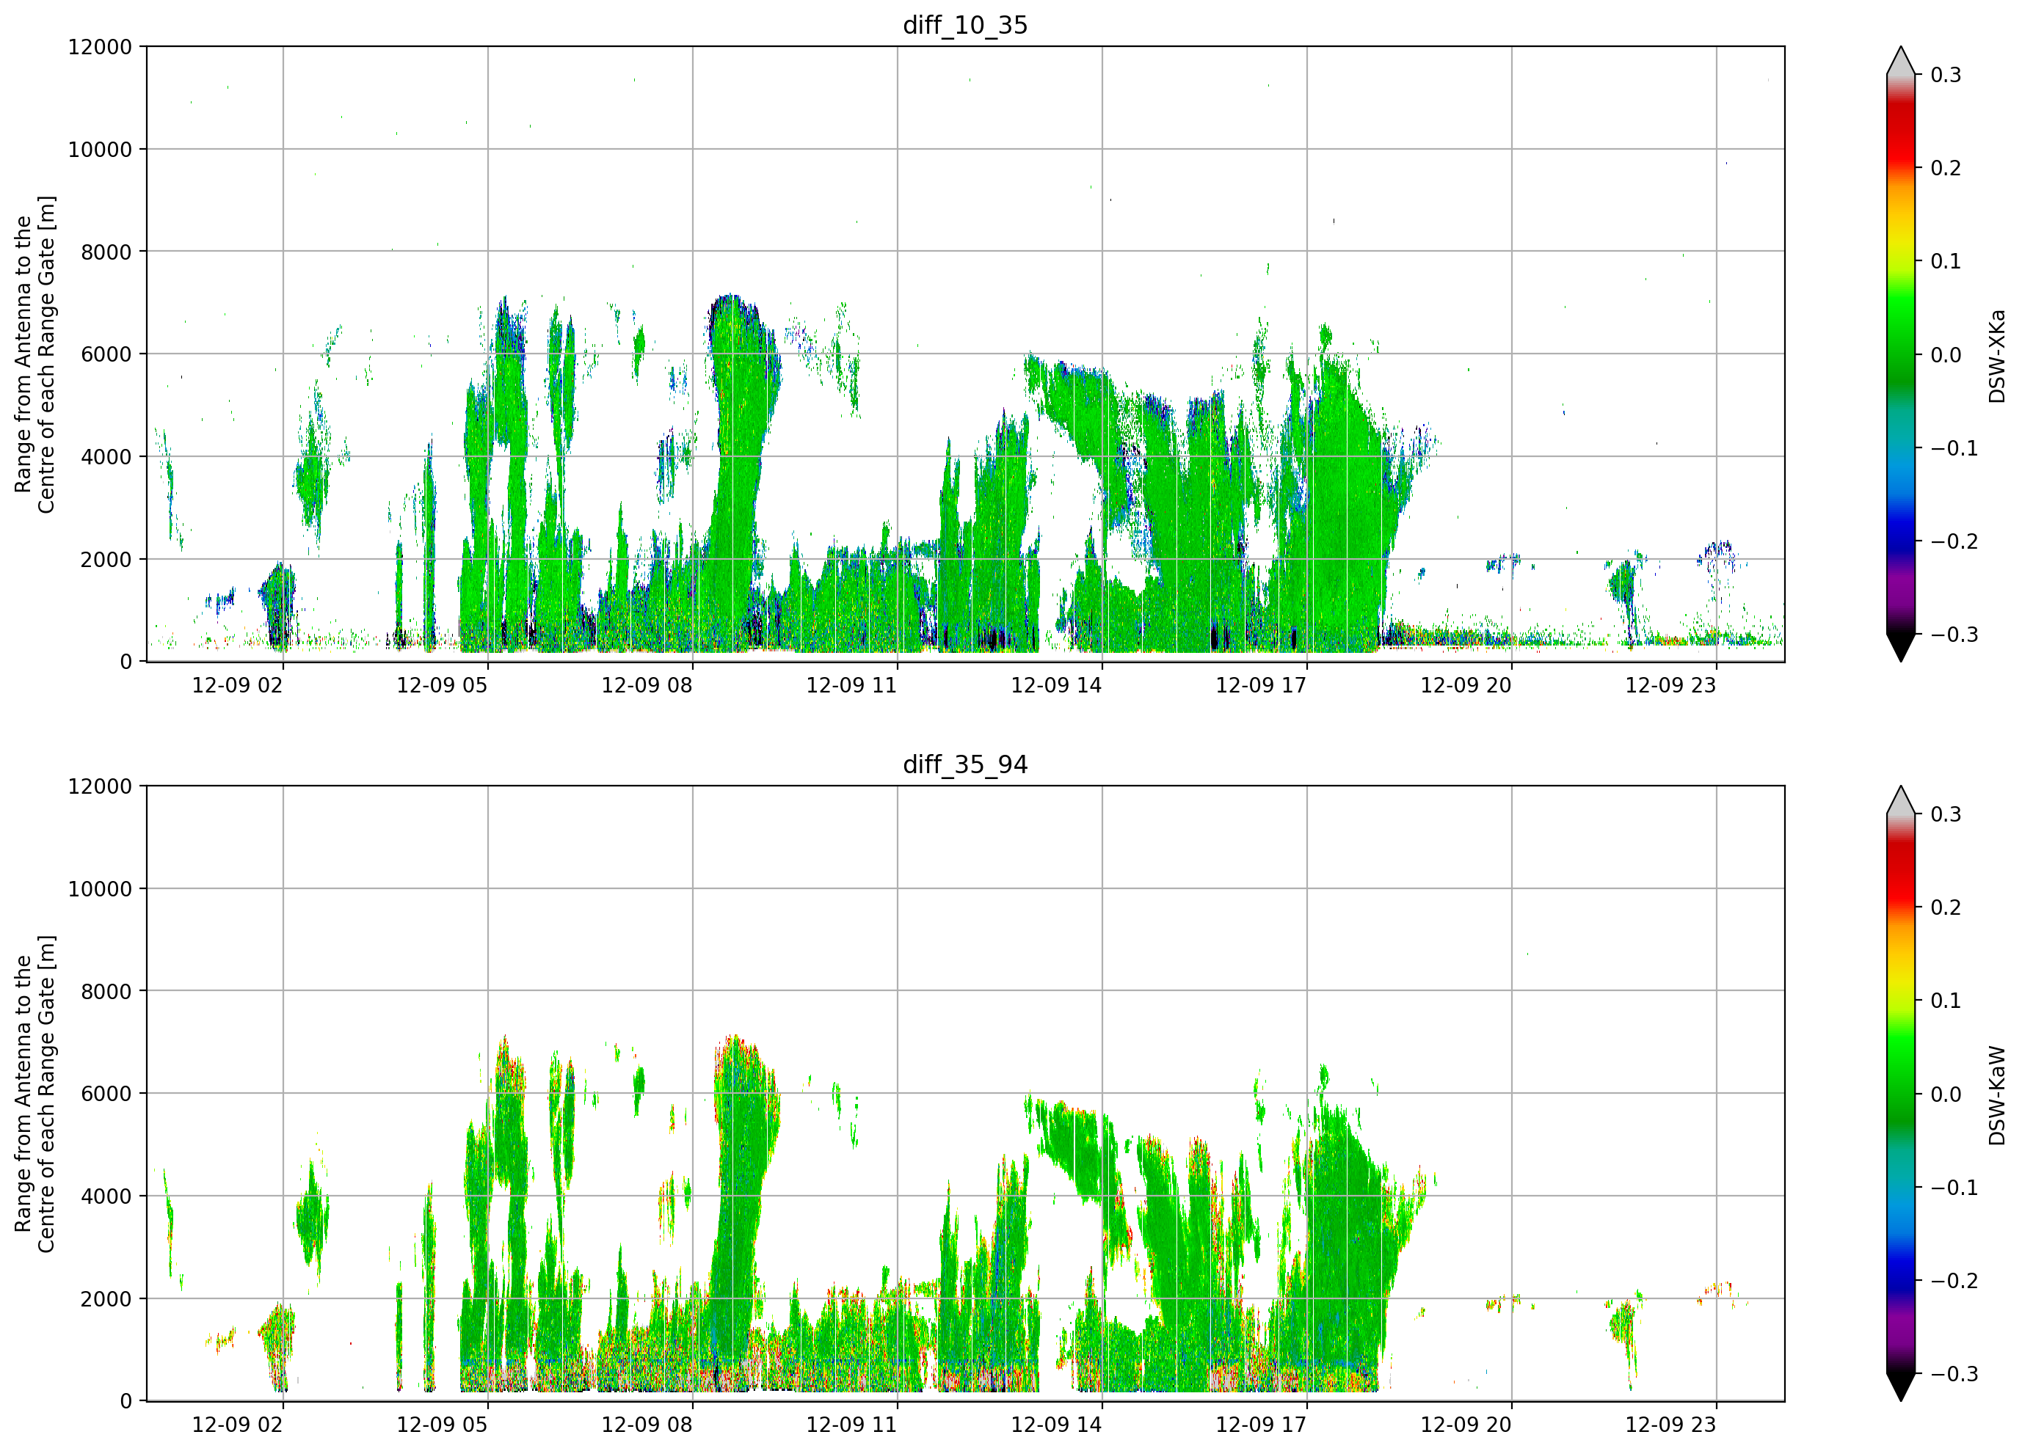Click the 0.1 tick on DSW-XKa colorbar
Viewport: 2022px width, 1451px height.
click(x=1946, y=261)
